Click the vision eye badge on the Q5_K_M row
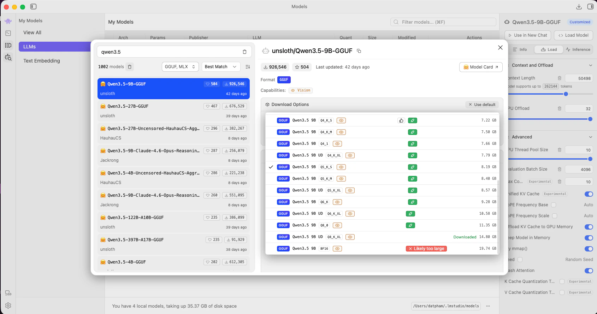Viewport: 597px width, 314px height. (341, 179)
